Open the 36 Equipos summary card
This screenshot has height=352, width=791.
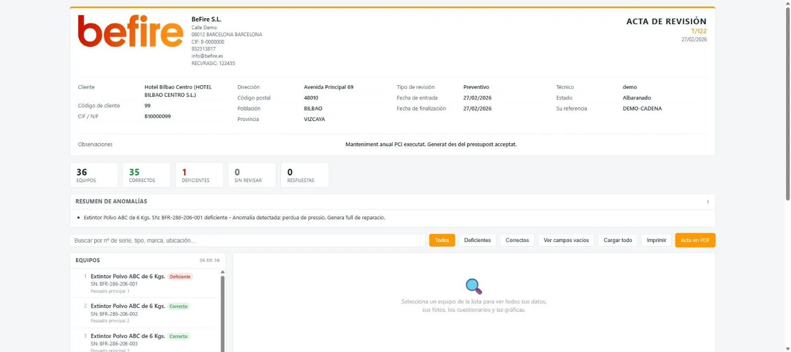(94, 175)
